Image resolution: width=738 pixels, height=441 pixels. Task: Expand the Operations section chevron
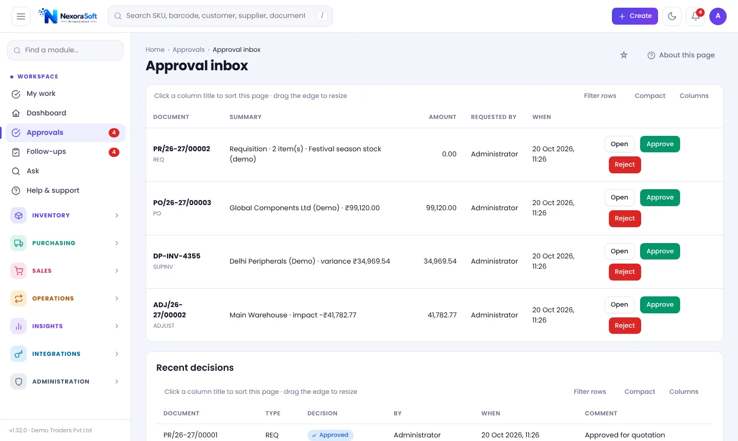[117, 298]
